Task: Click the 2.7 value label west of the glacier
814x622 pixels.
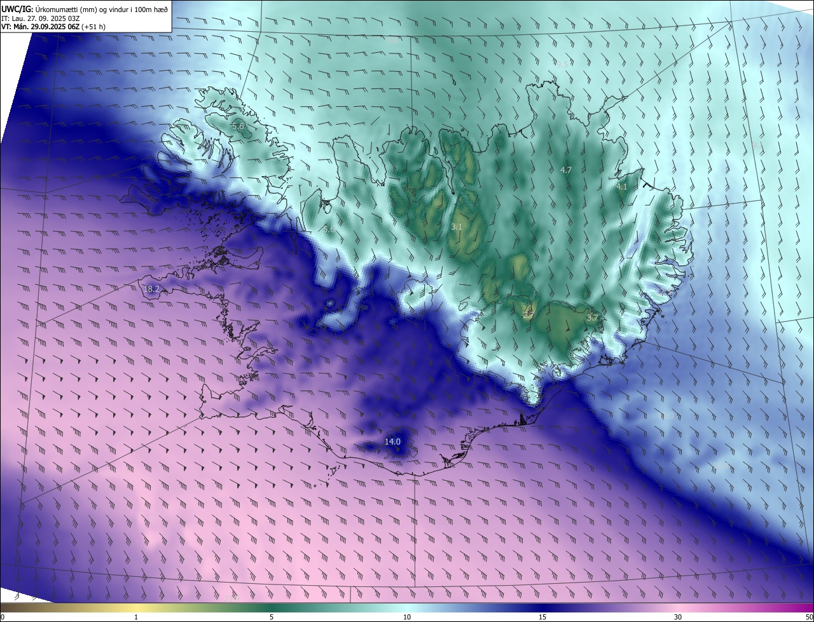Action: 528,314
